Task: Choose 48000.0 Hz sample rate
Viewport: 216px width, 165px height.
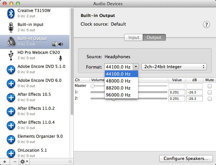Action: point(121,81)
